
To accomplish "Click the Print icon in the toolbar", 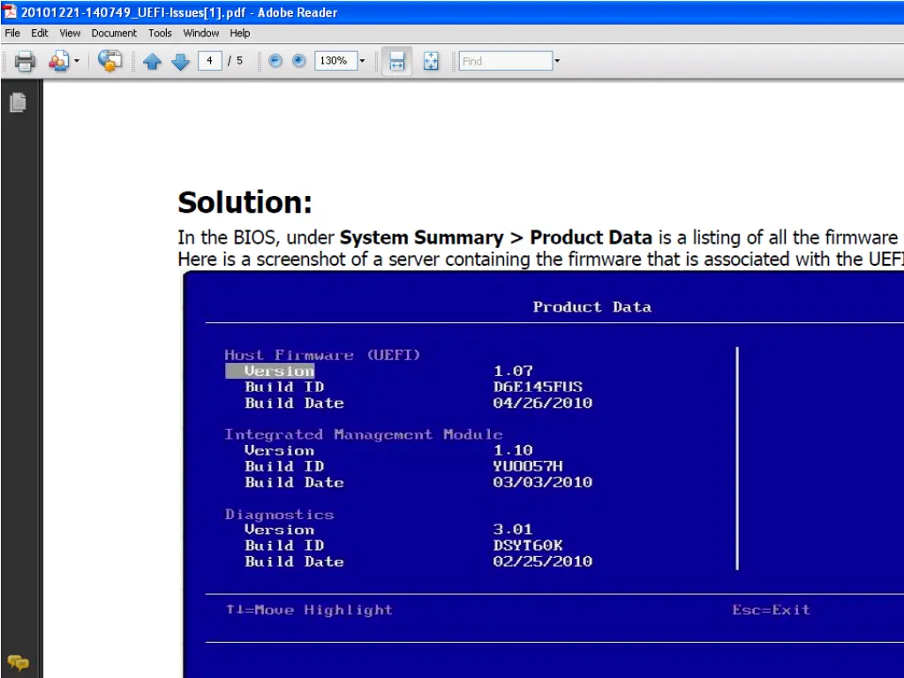I will pos(25,61).
